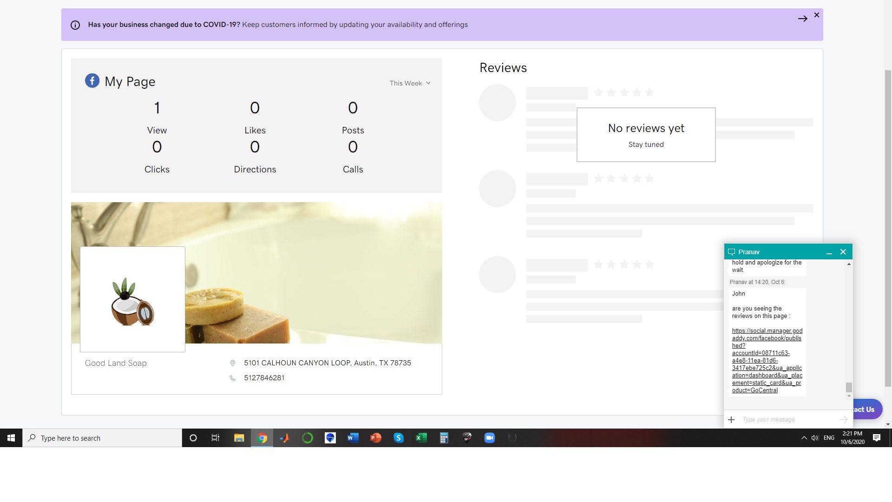Open the blue pin app on taskbar
This screenshot has width=892, height=502.
(330, 438)
